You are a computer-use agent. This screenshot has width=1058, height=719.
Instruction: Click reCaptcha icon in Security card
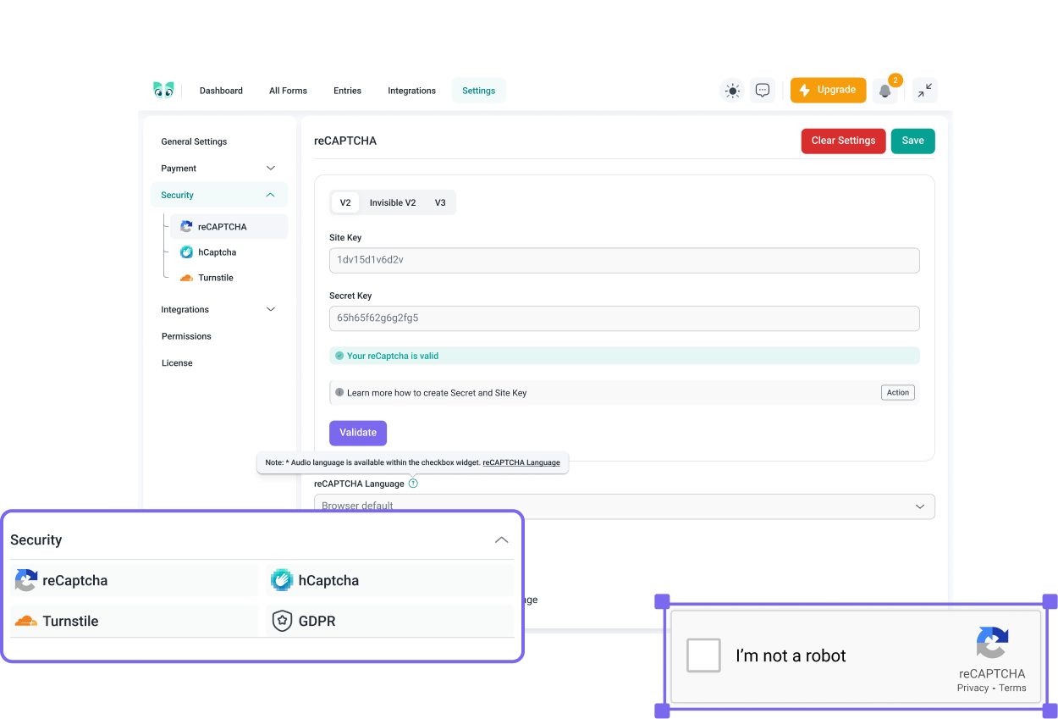click(x=26, y=580)
